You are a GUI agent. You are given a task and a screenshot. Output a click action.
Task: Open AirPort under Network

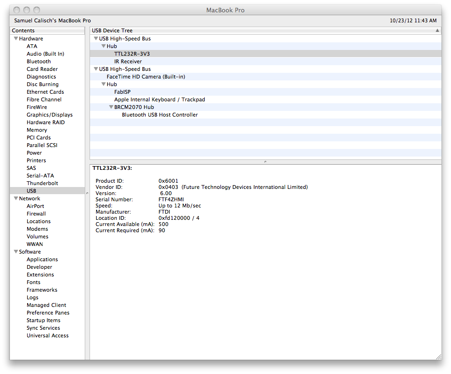pyautogui.click(x=35, y=206)
